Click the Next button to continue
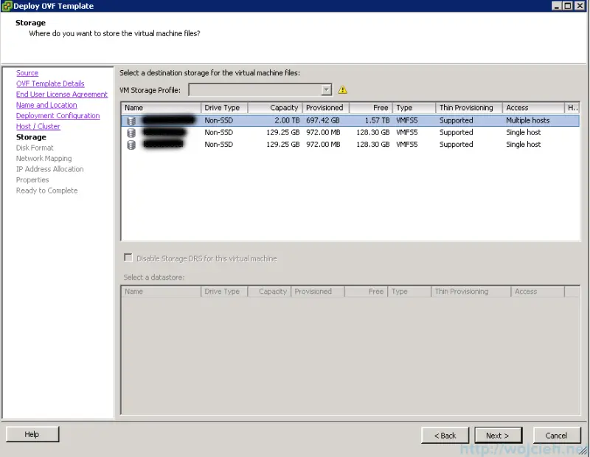The image size is (590, 457). (x=499, y=435)
